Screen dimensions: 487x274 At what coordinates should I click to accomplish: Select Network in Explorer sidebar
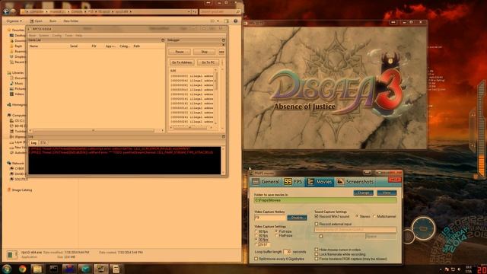click(18, 163)
